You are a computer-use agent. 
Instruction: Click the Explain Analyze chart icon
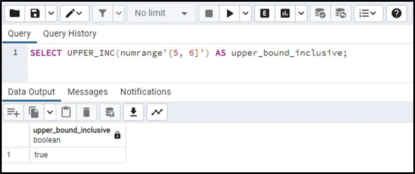tap(285, 14)
